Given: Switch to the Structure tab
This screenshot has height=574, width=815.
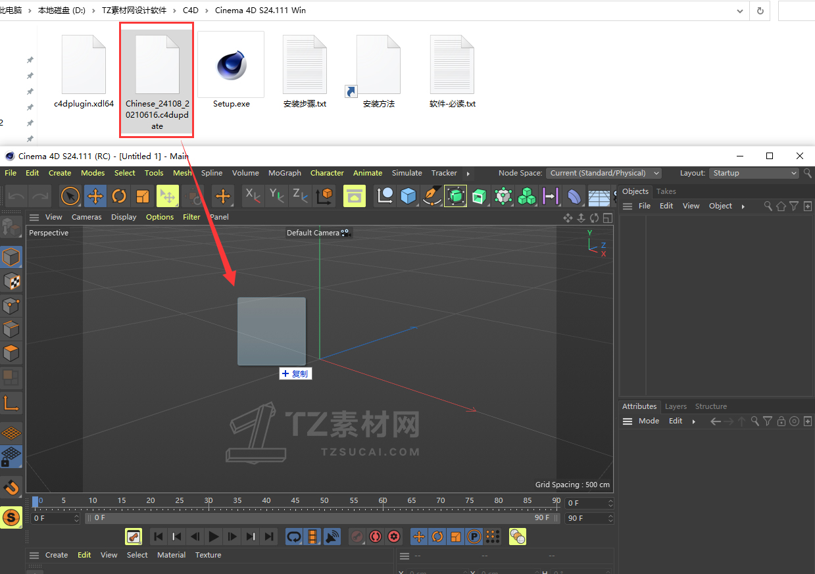Looking at the screenshot, I should tap(711, 406).
